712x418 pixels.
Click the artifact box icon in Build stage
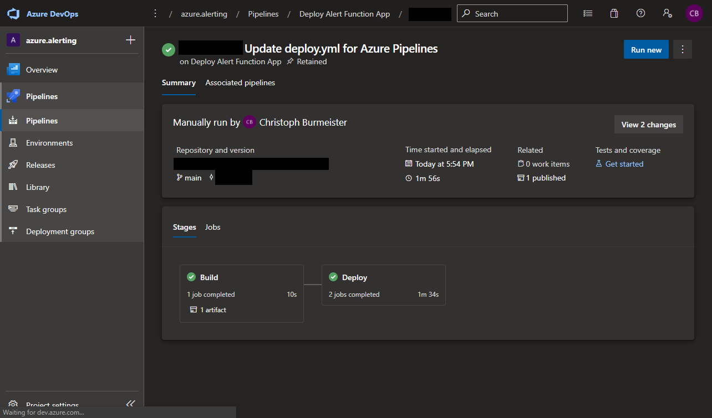click(x=193, y=310)
